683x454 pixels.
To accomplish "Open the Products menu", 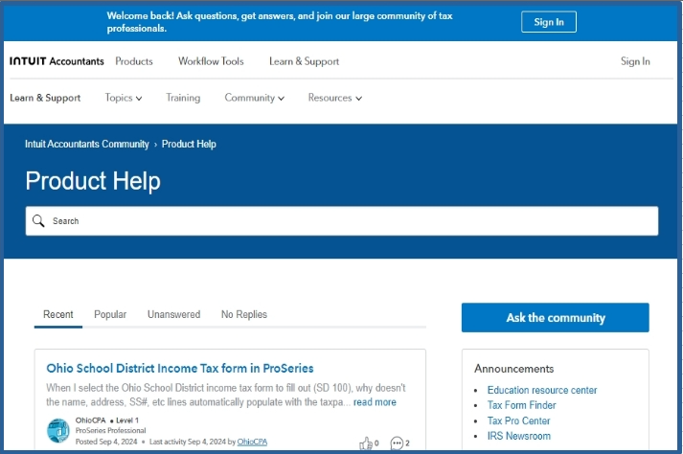I will click(x=134, y=61).
